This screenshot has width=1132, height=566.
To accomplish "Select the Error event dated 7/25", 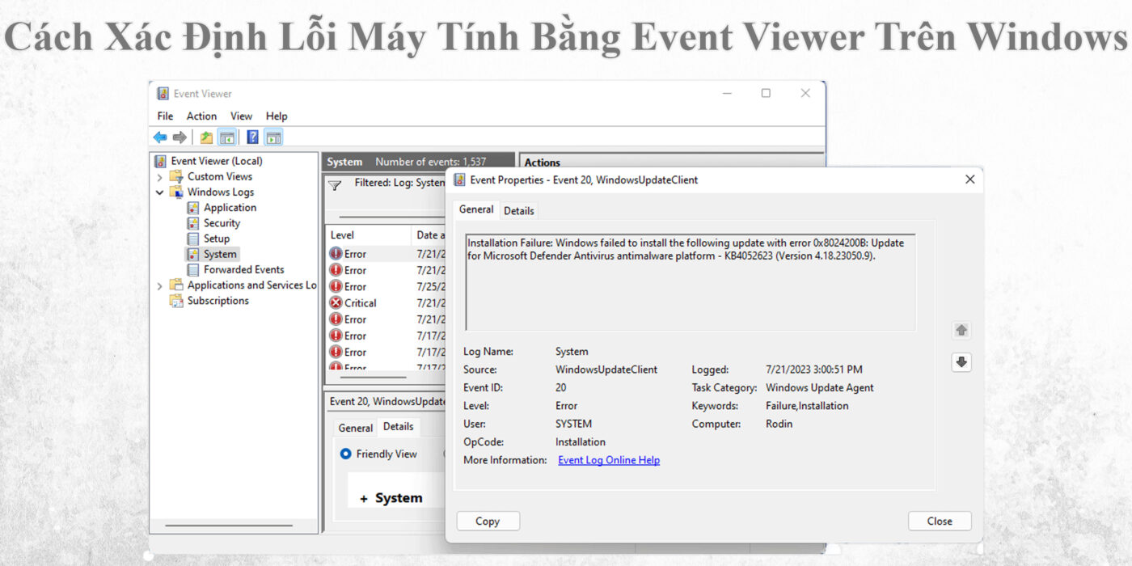I will pos(386,287).
